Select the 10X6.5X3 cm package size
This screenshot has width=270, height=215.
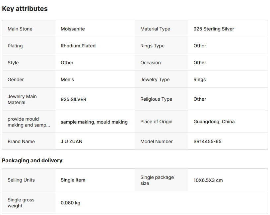(208, 180)
